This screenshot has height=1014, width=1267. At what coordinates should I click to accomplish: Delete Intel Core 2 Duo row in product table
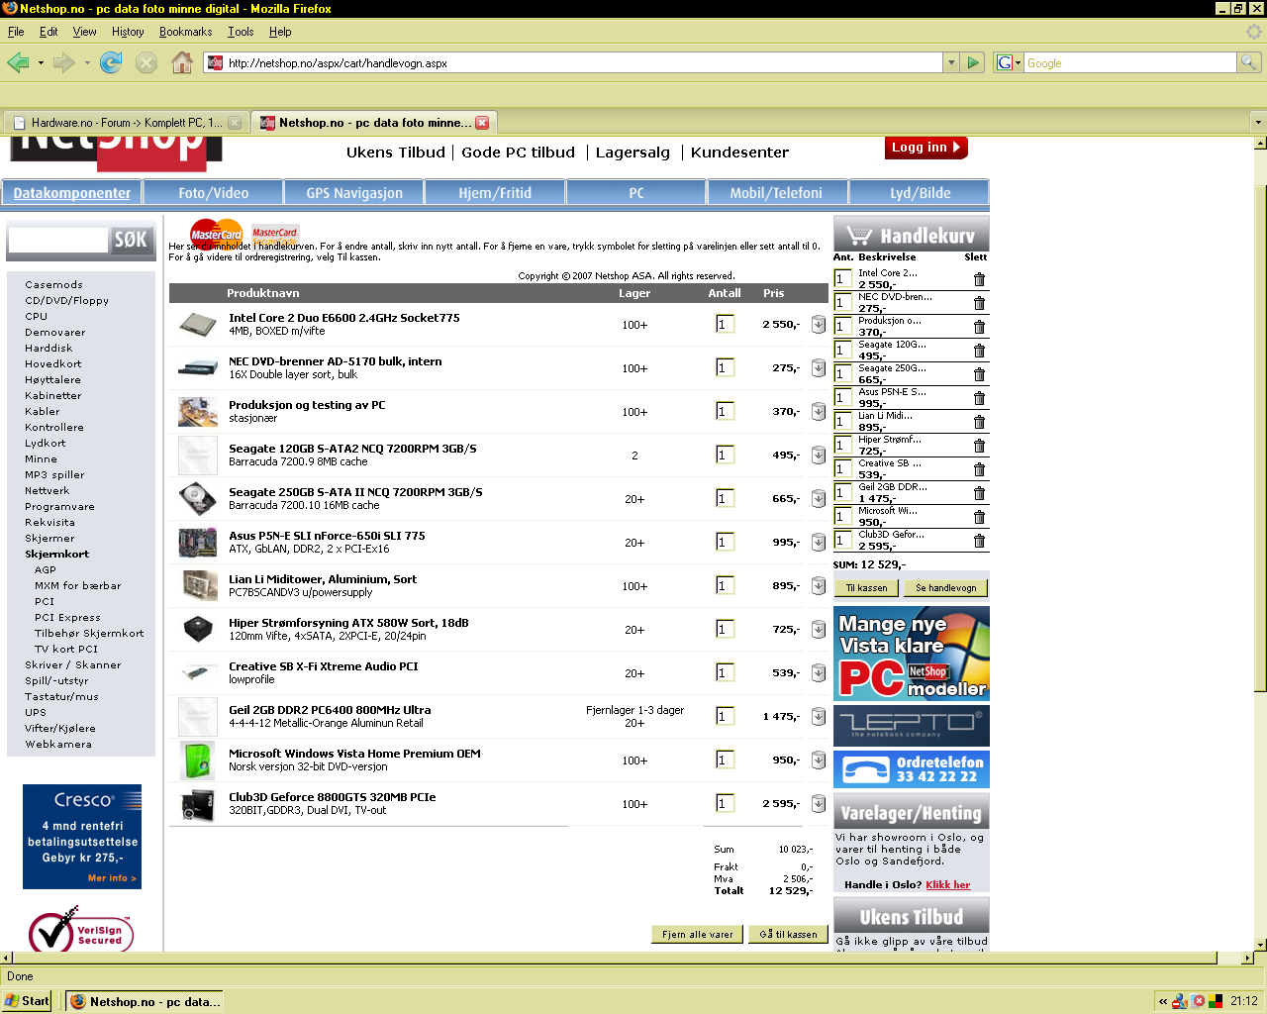click(x=819, y=325)
